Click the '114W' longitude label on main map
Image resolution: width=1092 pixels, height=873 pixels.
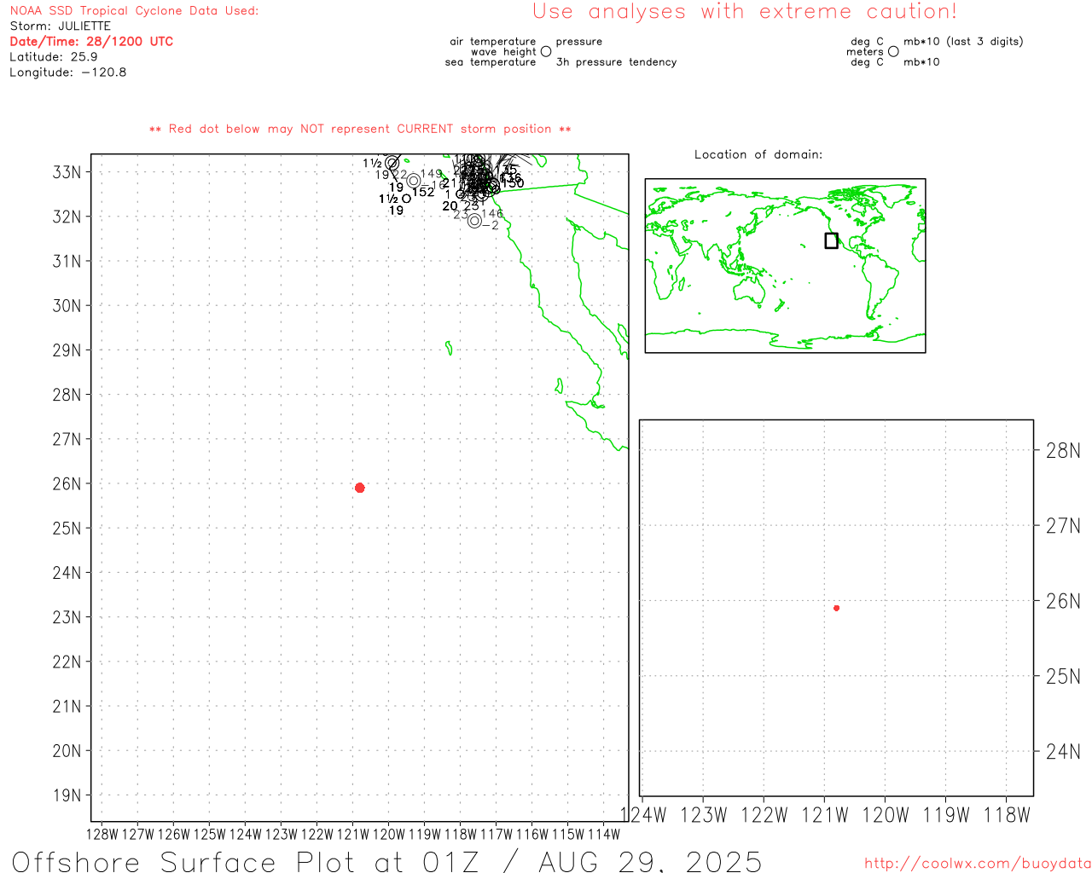coord(604,835)
